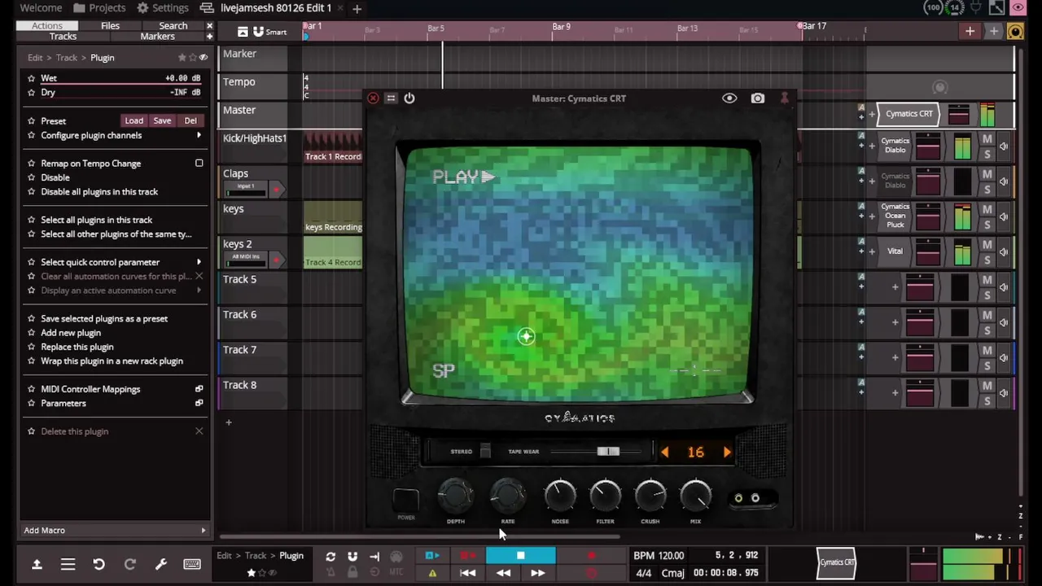The height and width of the screenshot is (586, 1042).
Task: Open the Parameters popup
Action: 199,404
